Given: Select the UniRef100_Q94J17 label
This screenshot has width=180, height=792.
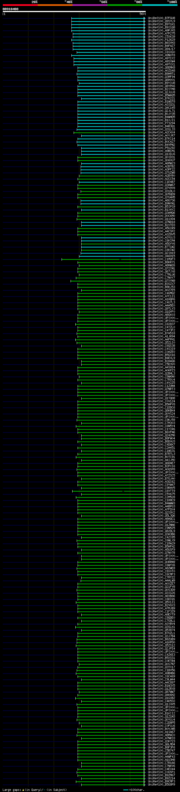Looking at the screenshot, I should point(161,49).
